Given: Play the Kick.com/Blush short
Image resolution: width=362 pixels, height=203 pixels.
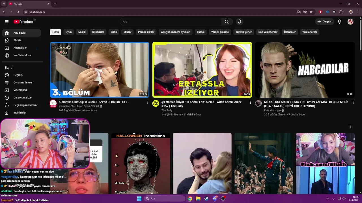Looking at the screenshot, I should point(325,164).
